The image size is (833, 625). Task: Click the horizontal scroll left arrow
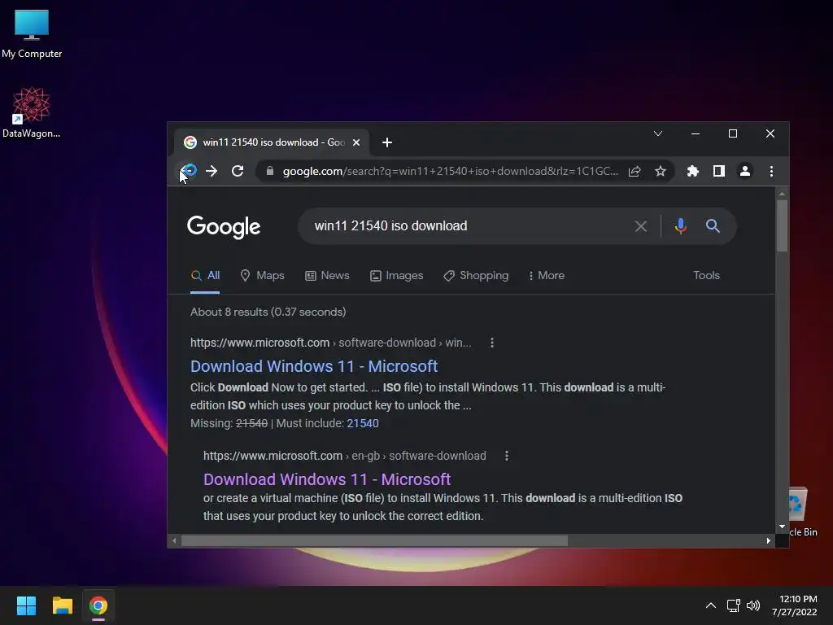[174, 540]
